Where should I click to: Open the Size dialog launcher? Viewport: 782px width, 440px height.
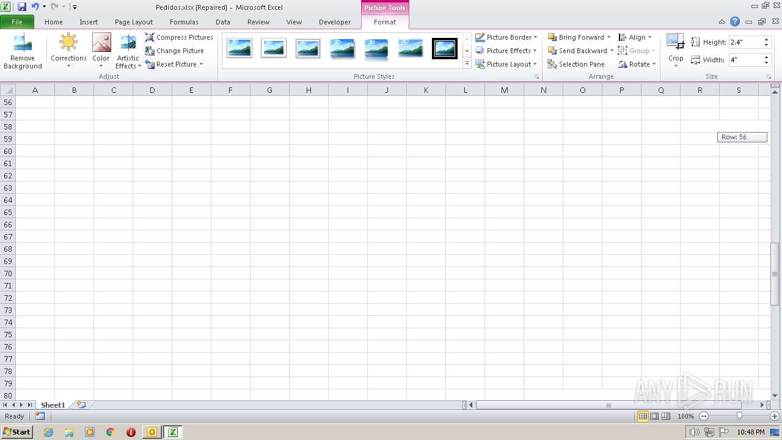click(769, 77)
